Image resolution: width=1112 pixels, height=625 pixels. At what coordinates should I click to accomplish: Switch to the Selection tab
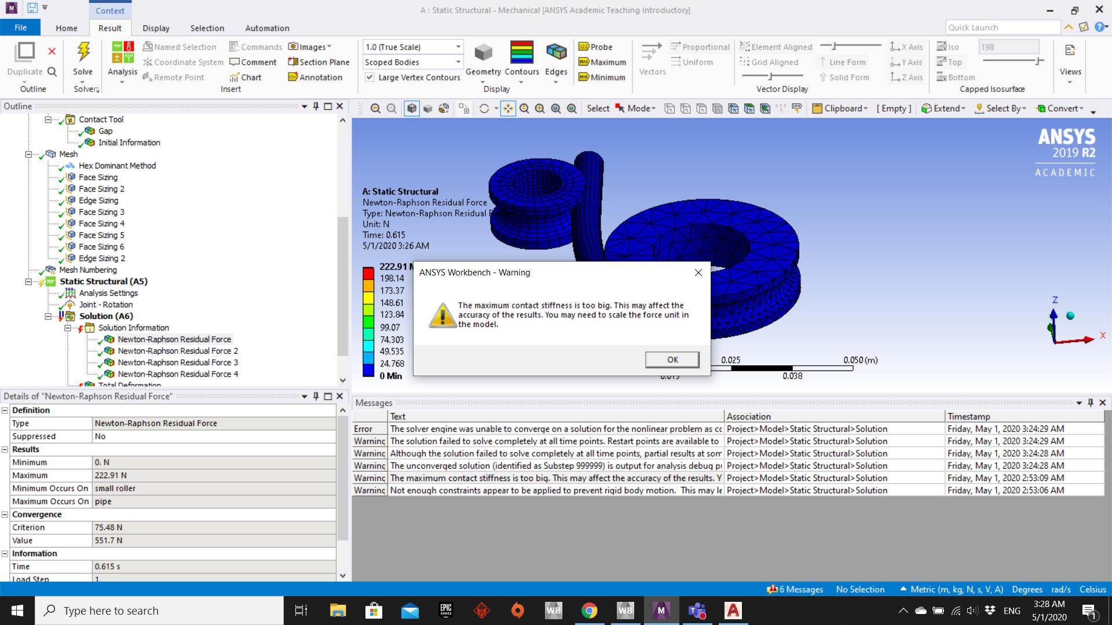[207, 28]
